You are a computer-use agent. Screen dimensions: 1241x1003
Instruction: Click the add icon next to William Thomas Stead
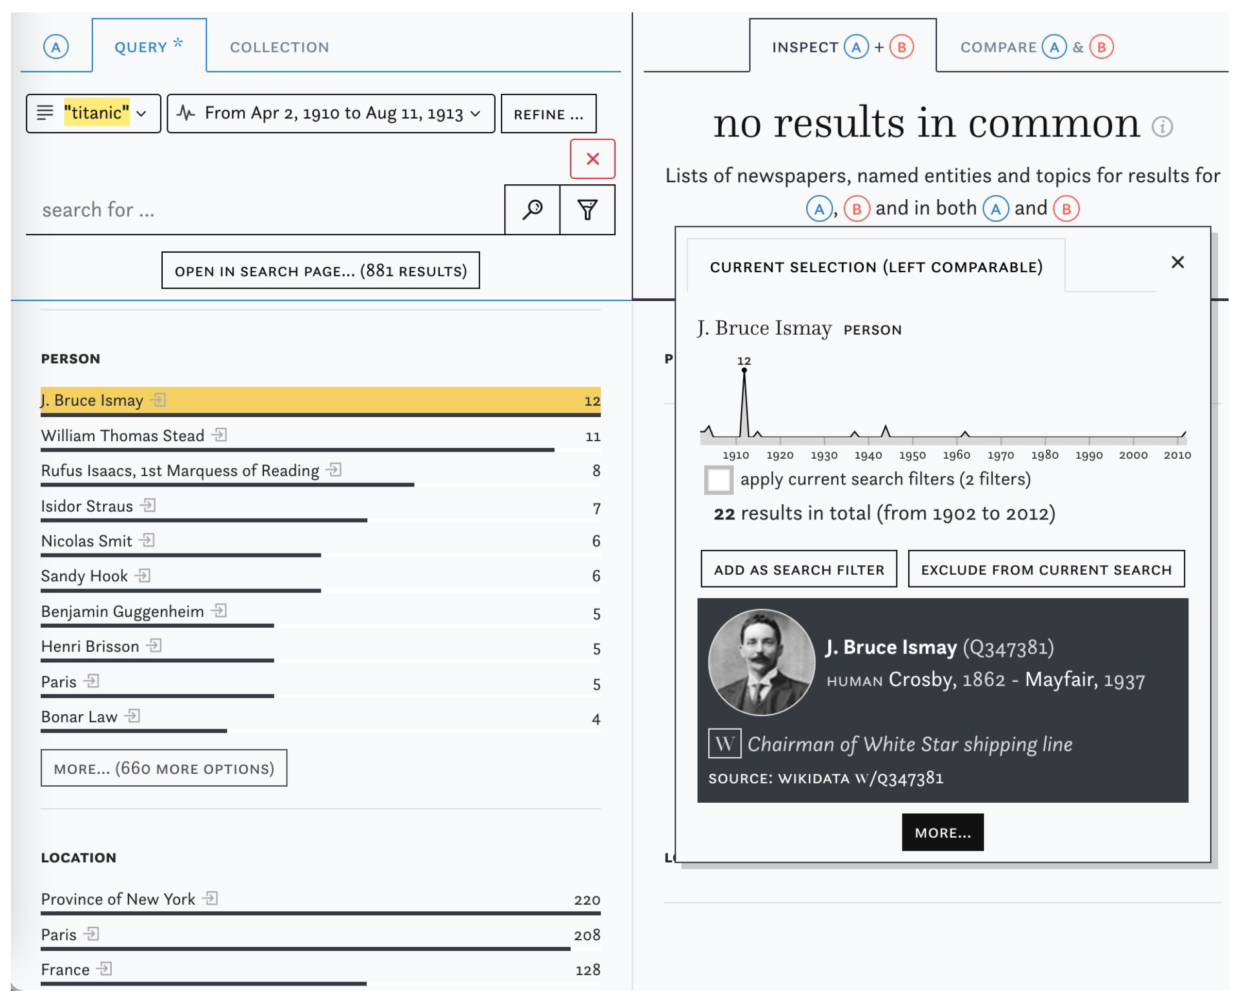coord(219,435)
